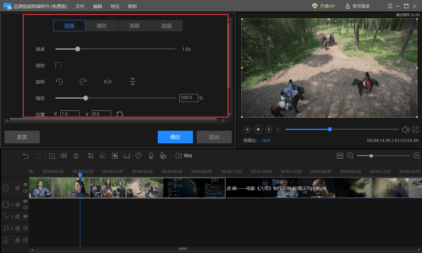Image resolution: width=422 pixels, height=253 pixels.
Task: Add mosaic effect using the checkered icon
Action: coord(115,156)
